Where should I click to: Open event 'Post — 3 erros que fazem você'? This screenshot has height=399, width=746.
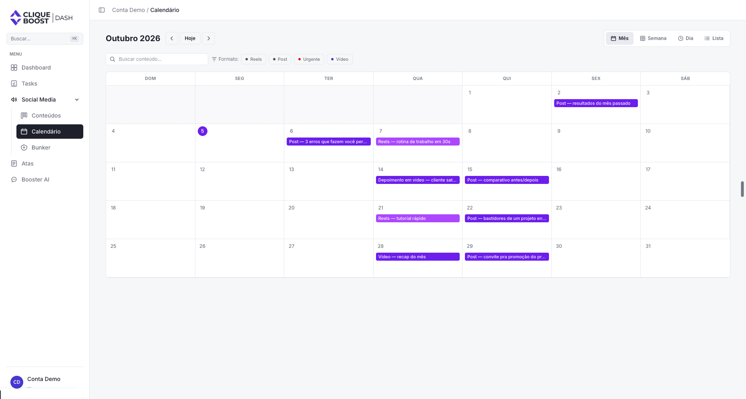pos(328,142)
